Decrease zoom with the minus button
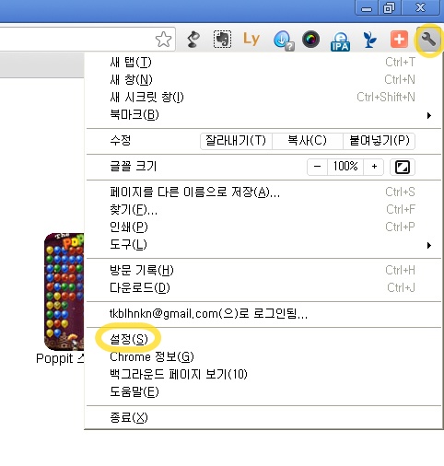444x466 pixels. (x=317, y=167)
